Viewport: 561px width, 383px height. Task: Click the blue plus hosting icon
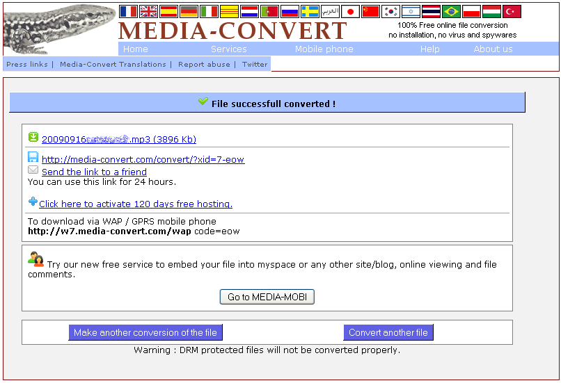(33, 202)
